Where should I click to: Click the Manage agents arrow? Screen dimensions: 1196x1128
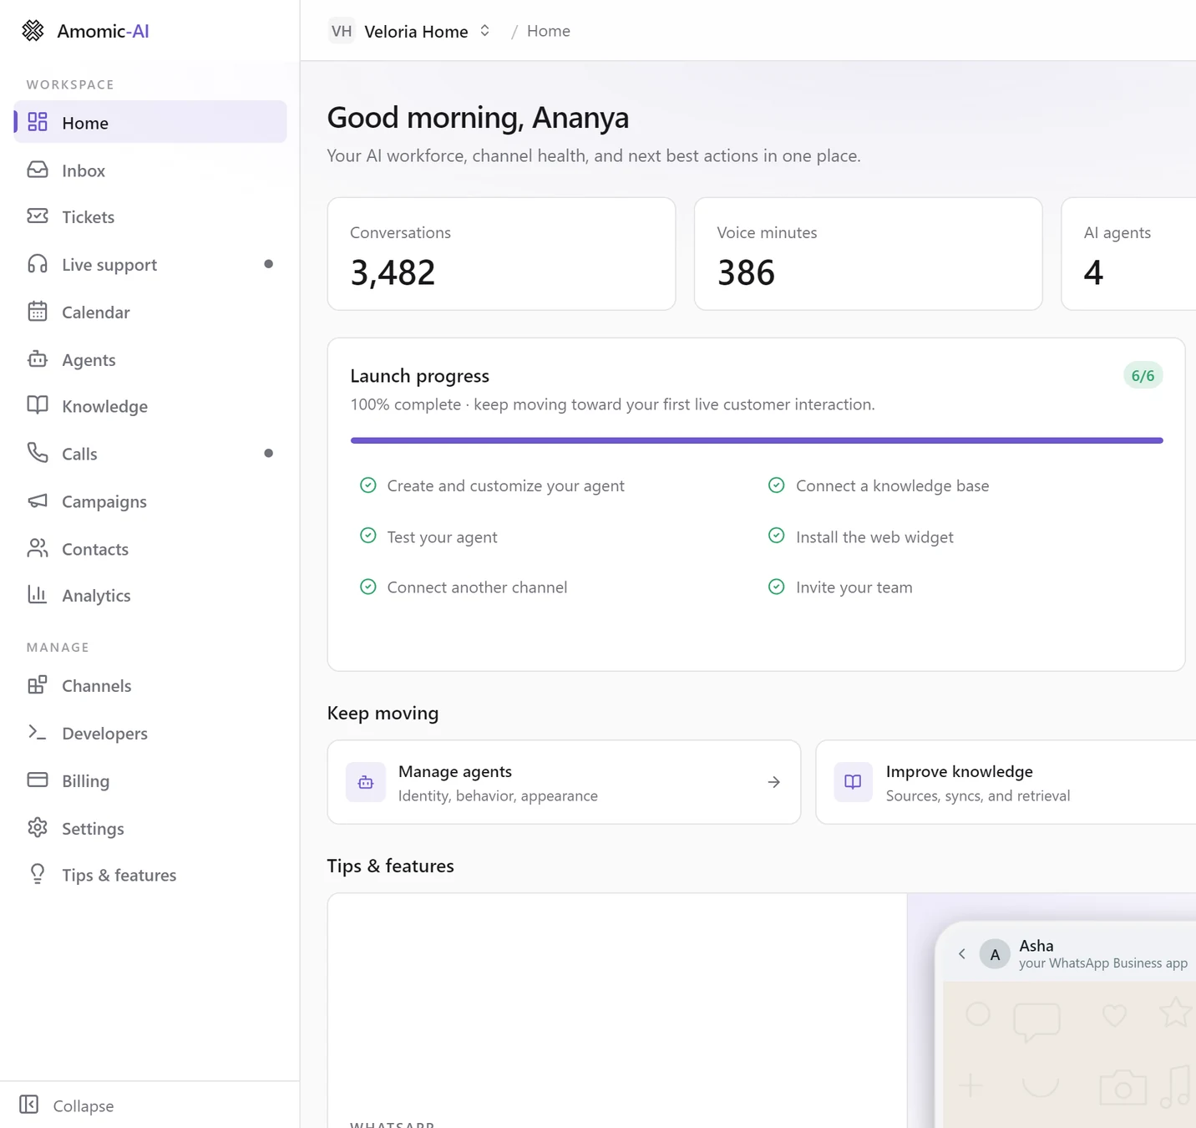[x=774, y=782]
